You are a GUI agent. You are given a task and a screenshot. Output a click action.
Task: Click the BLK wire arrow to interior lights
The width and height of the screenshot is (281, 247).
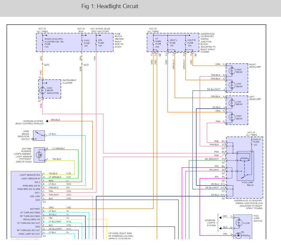(x=220, y=228)
